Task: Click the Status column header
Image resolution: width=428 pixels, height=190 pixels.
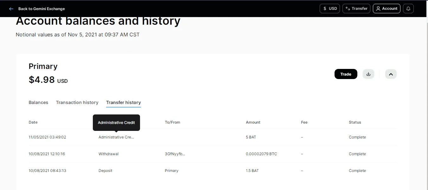Action: point(355,122)
